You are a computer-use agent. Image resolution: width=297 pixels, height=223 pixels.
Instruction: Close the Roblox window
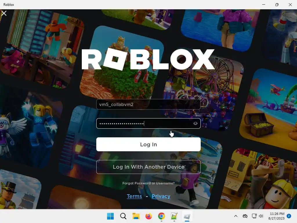point(290,5)
